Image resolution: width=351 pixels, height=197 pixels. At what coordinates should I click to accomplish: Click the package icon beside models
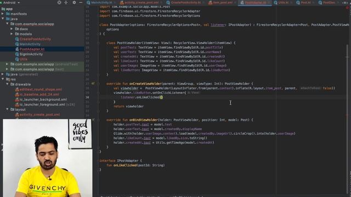(17, 34)
